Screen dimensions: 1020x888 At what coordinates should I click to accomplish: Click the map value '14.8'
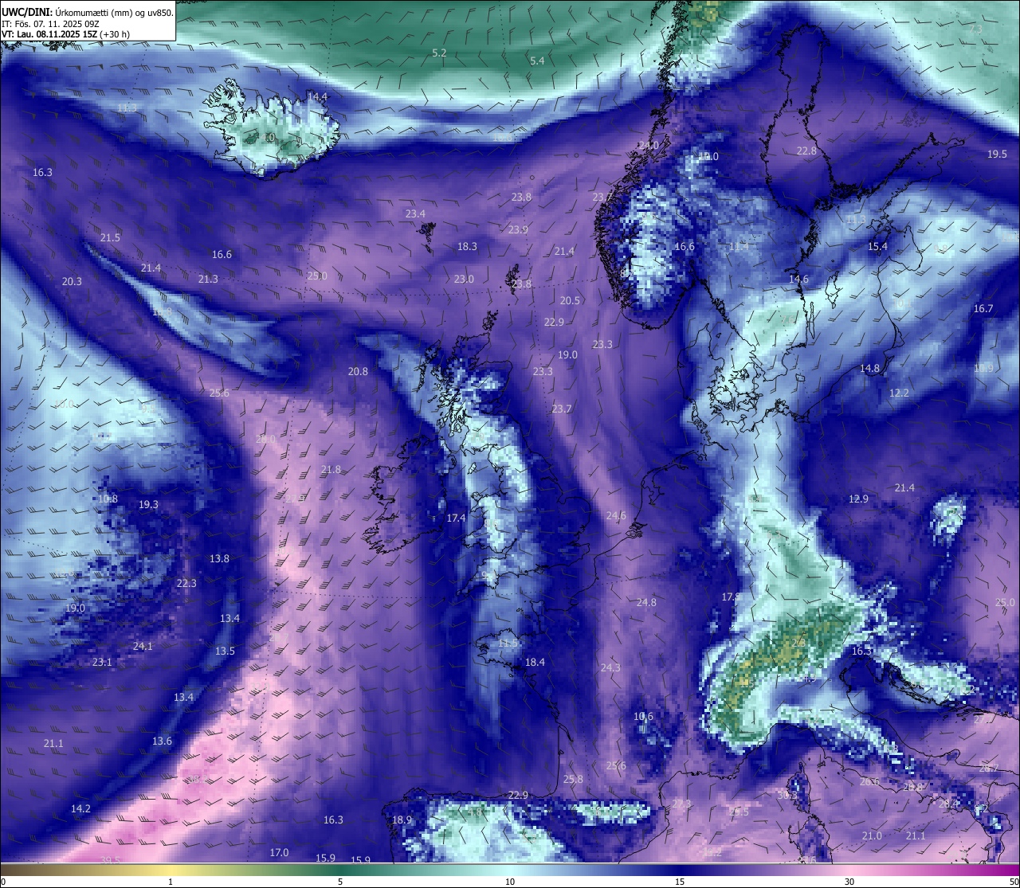tap(869, 368)
